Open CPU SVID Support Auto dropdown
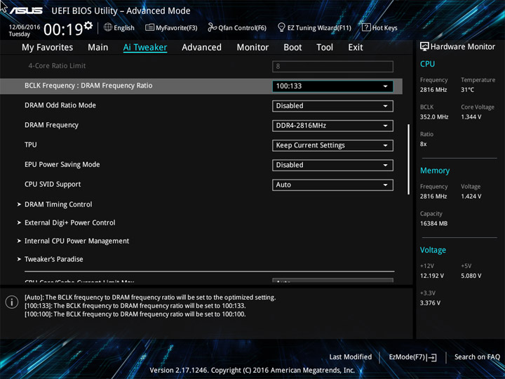The image size is (505, 379). [x=332, y=185]
